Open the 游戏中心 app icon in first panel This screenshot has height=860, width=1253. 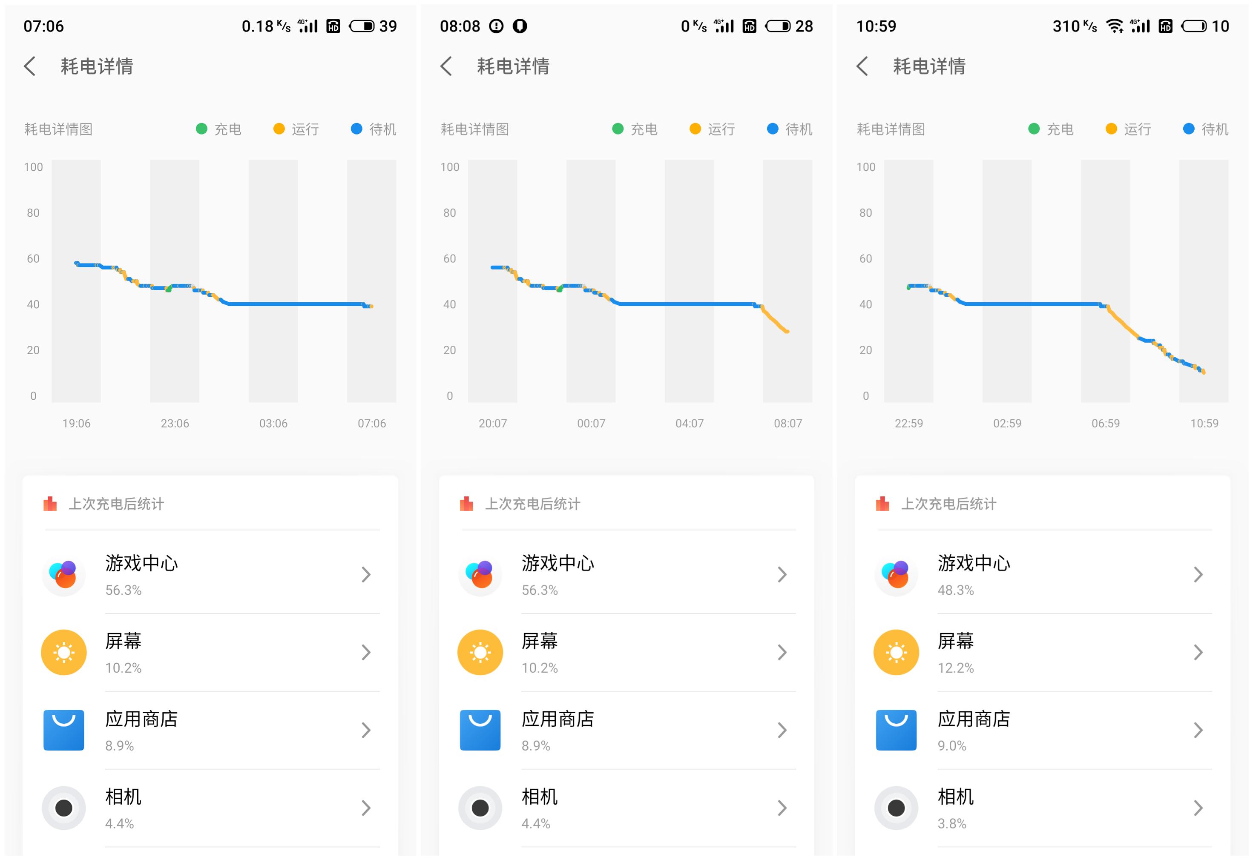(63, 575)
